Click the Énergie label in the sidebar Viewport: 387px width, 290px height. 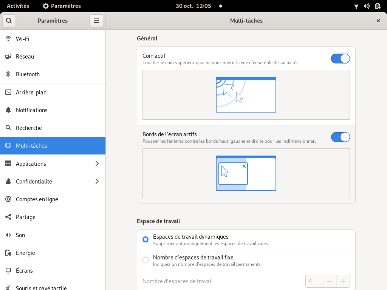coord(25,253)
